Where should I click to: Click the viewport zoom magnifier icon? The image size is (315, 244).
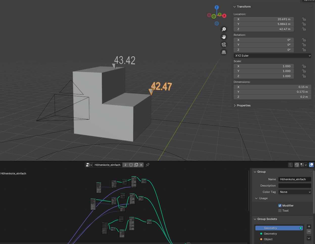coord(224,29)
